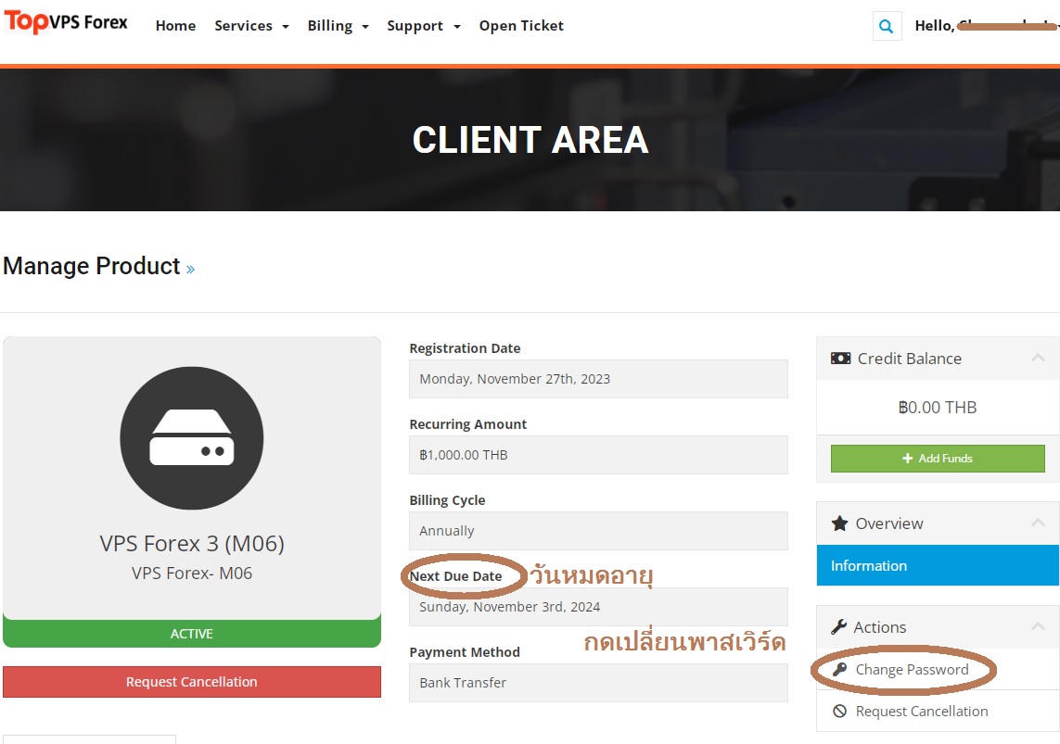
Task: Click the ban icon beside Request Cancellation
Action: point(839,711)
